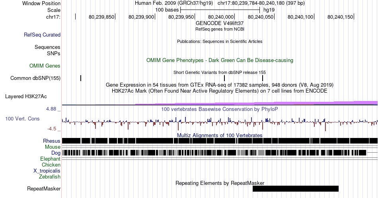Click the H3K27Ac Mark ENCODE track title
The image size is (378, 198).
click(x=220, y=91)
